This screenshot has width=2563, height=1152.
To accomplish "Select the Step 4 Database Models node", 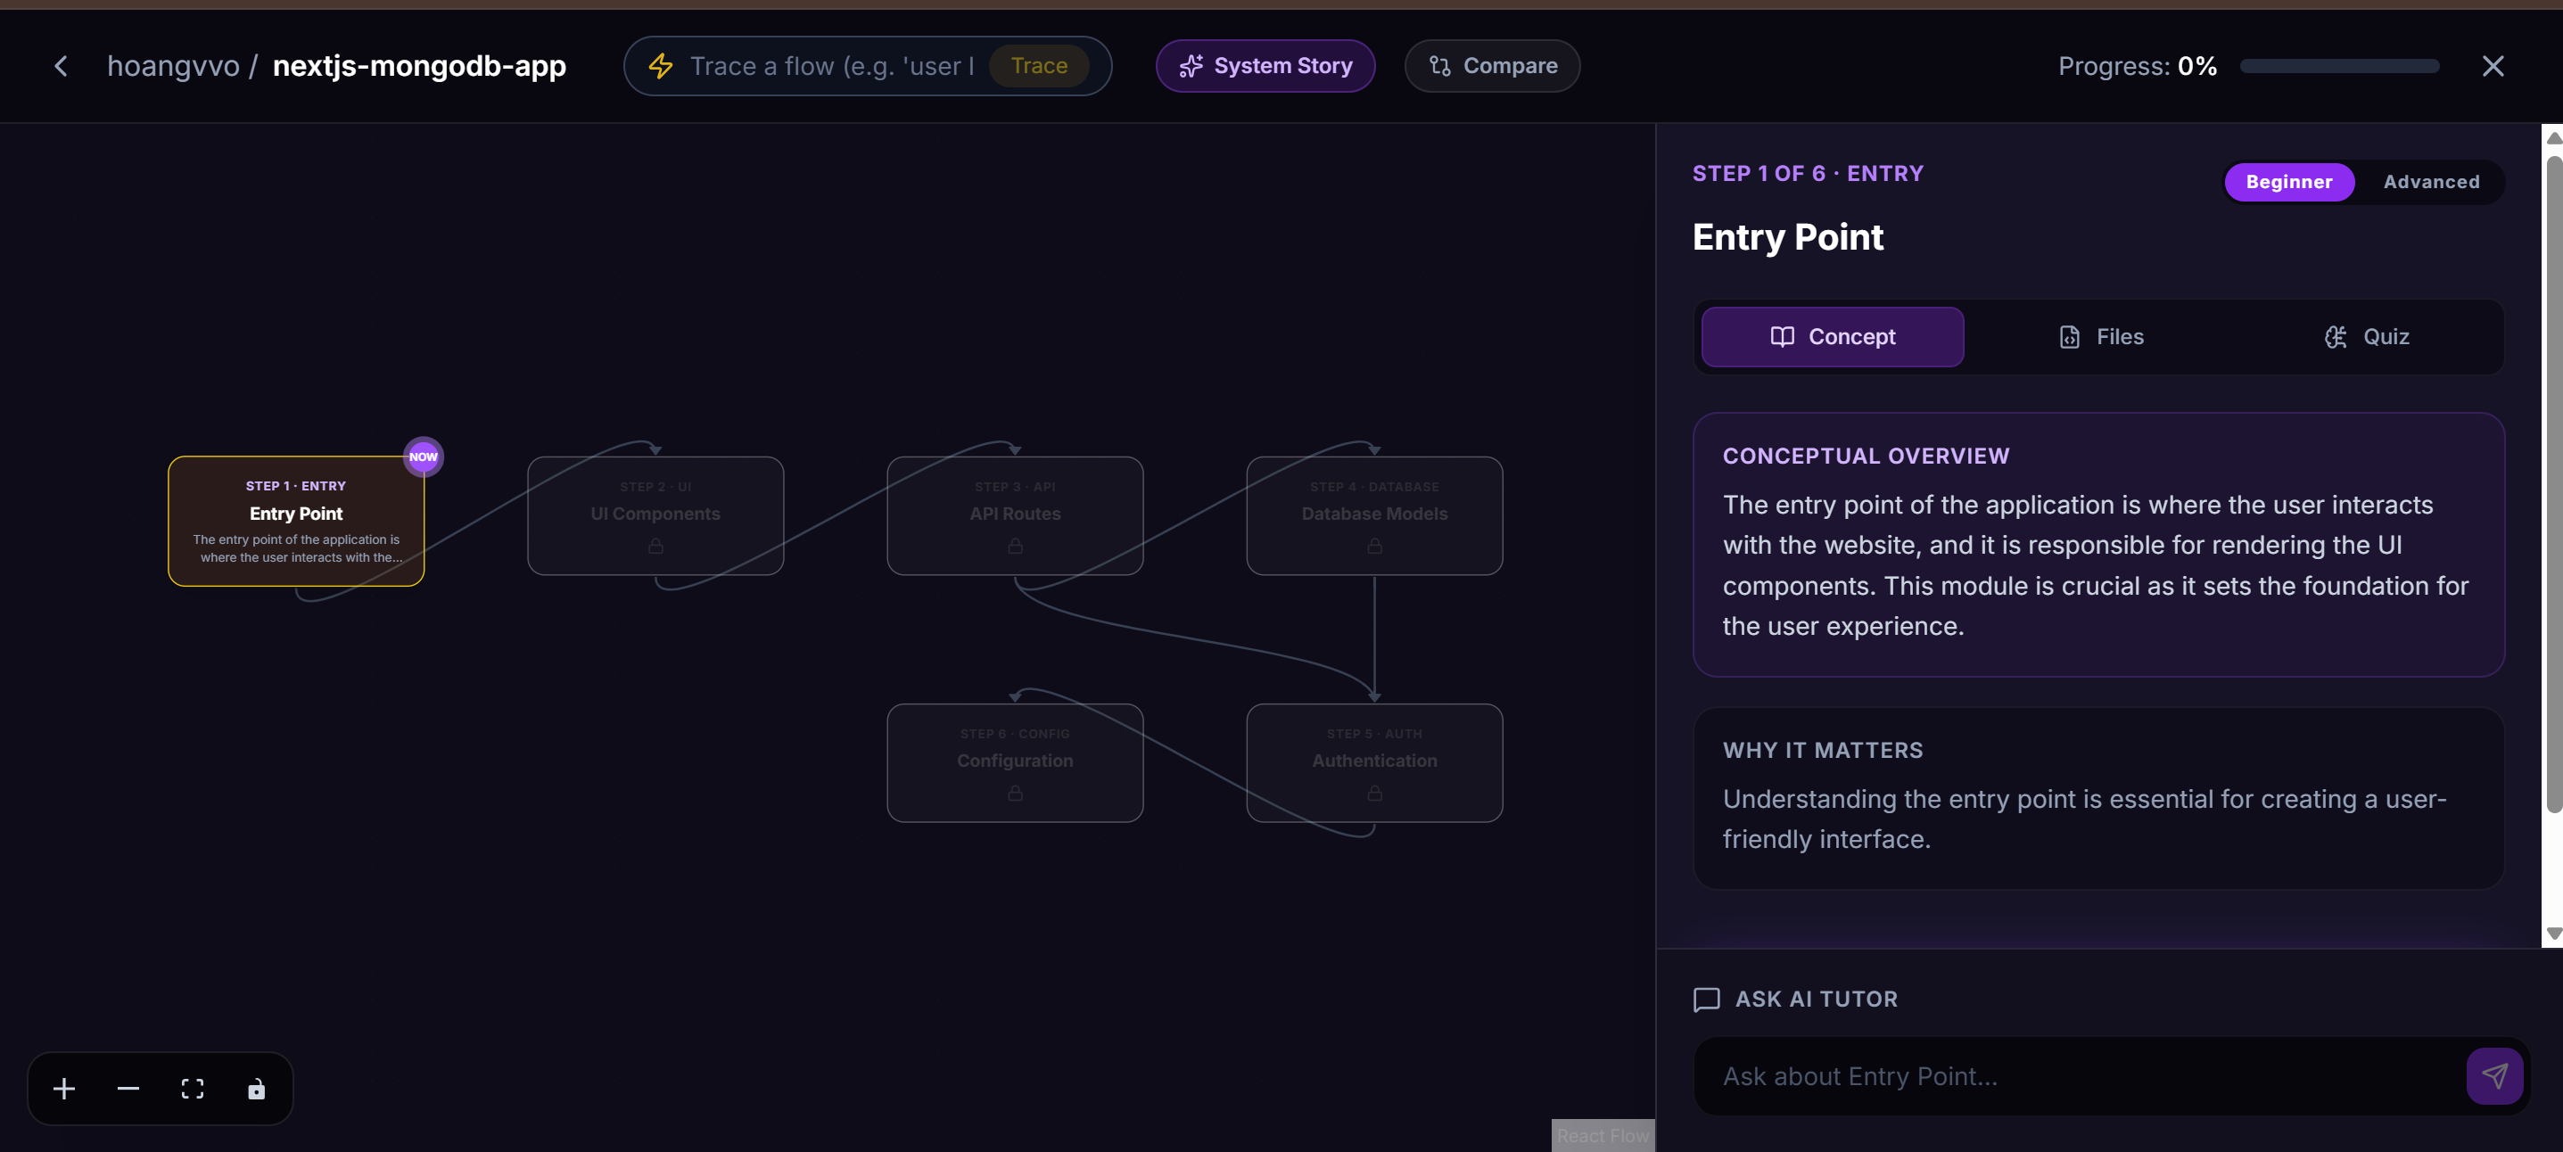I will [1374, 515].
